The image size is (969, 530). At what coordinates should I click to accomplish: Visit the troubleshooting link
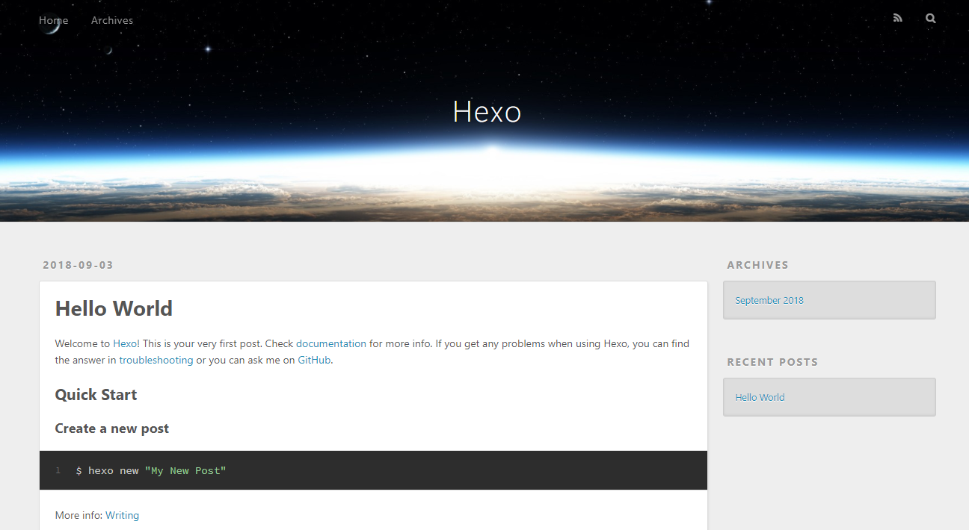(x=156, y=360)
